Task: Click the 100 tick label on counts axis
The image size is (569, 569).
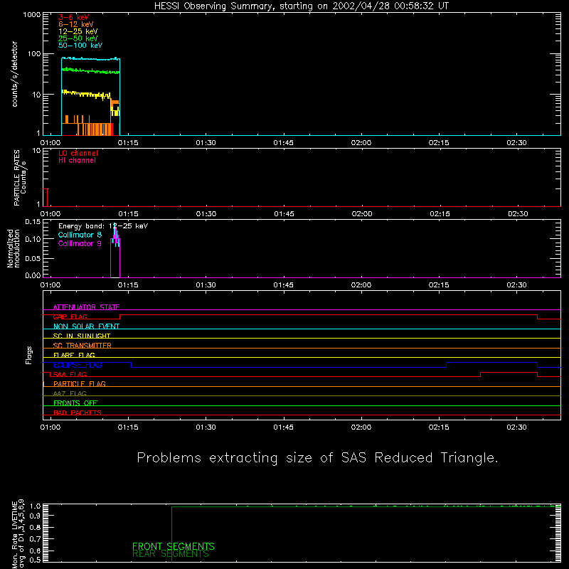Action: point(34,54)
